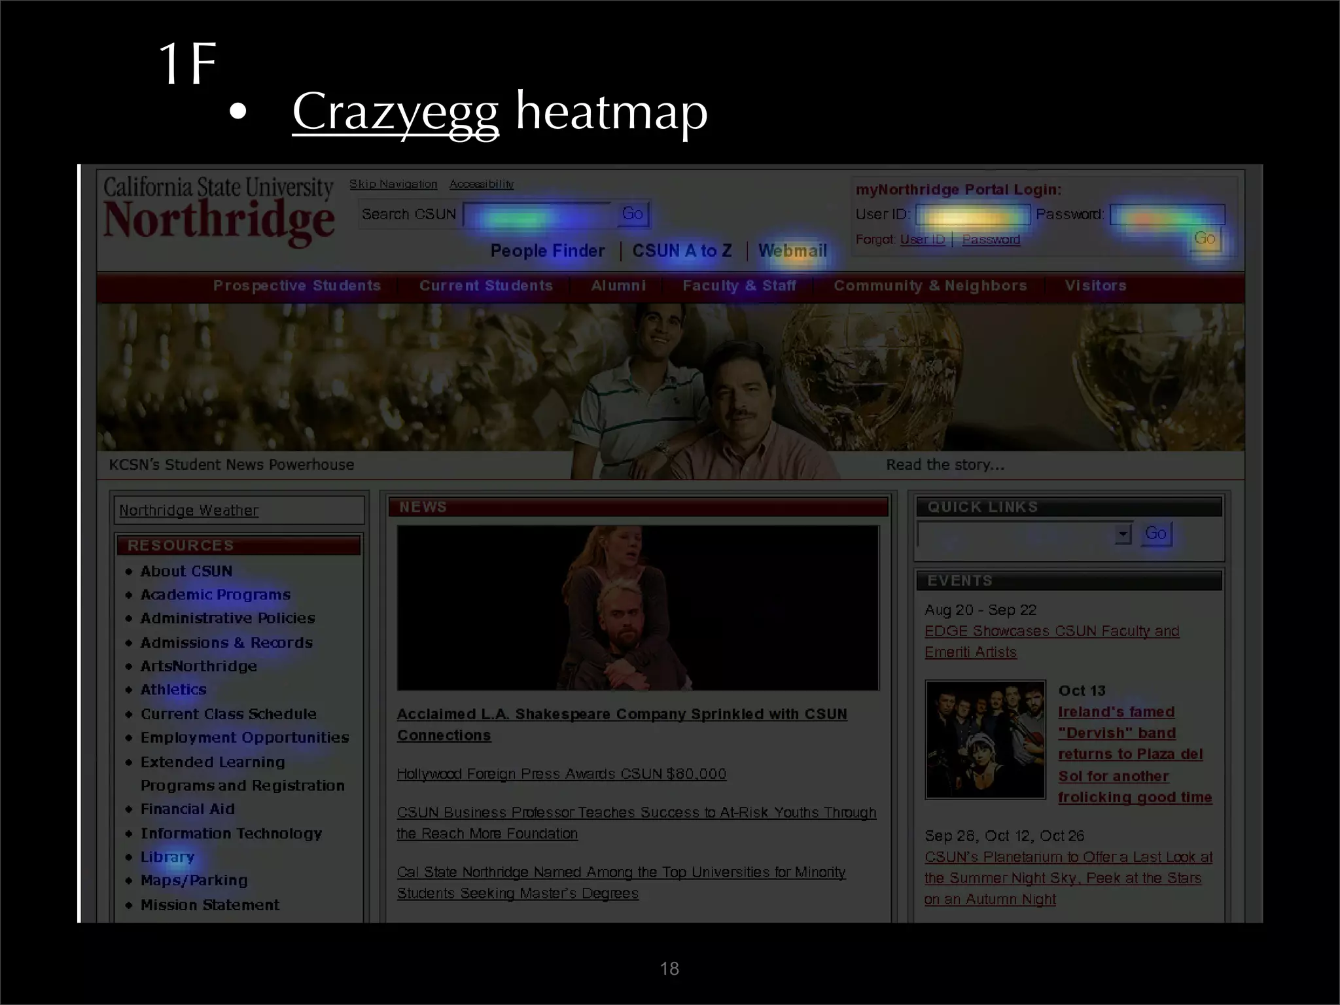Open Community & Neighbors menu
This screenshot has height=1005, width=1340.
click(x=930, y=286)
